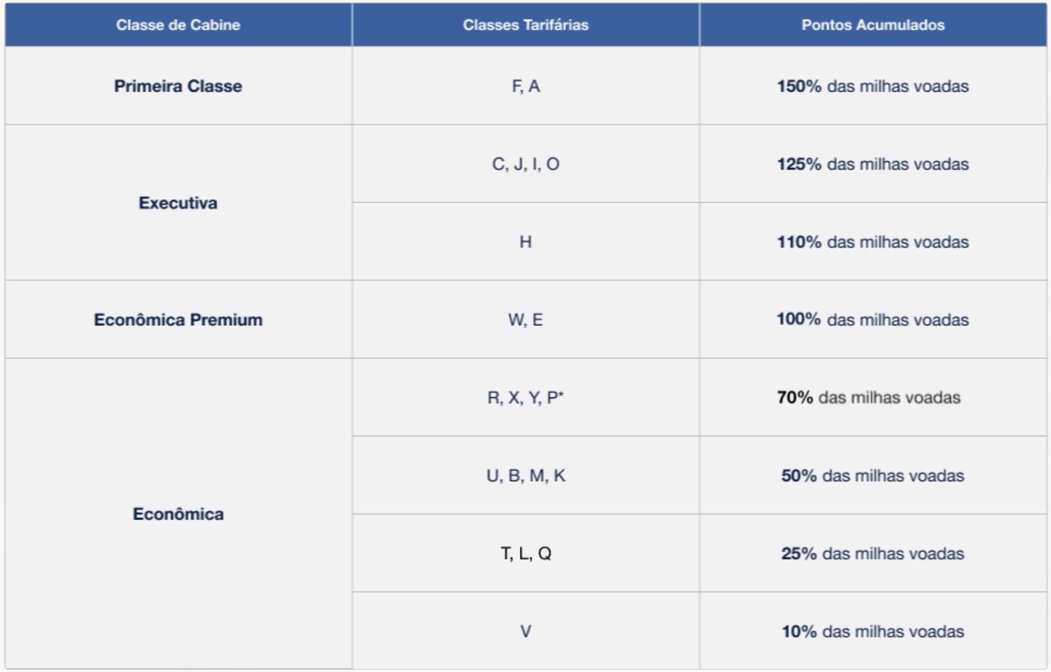The image size is (1051, 672).
Task: Click the U, B, M, K fare cell
Action: point(525,476)
